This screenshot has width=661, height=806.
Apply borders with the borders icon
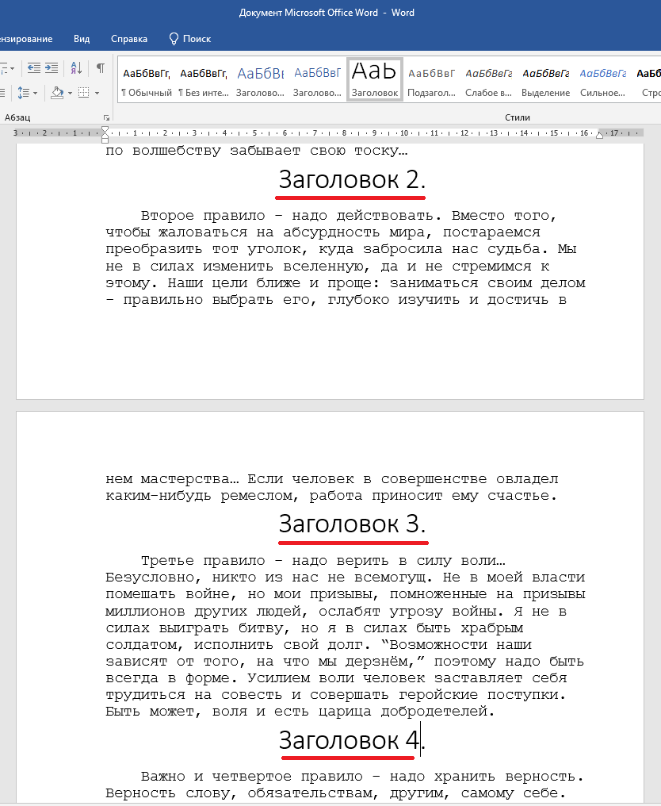click(84, 93)
